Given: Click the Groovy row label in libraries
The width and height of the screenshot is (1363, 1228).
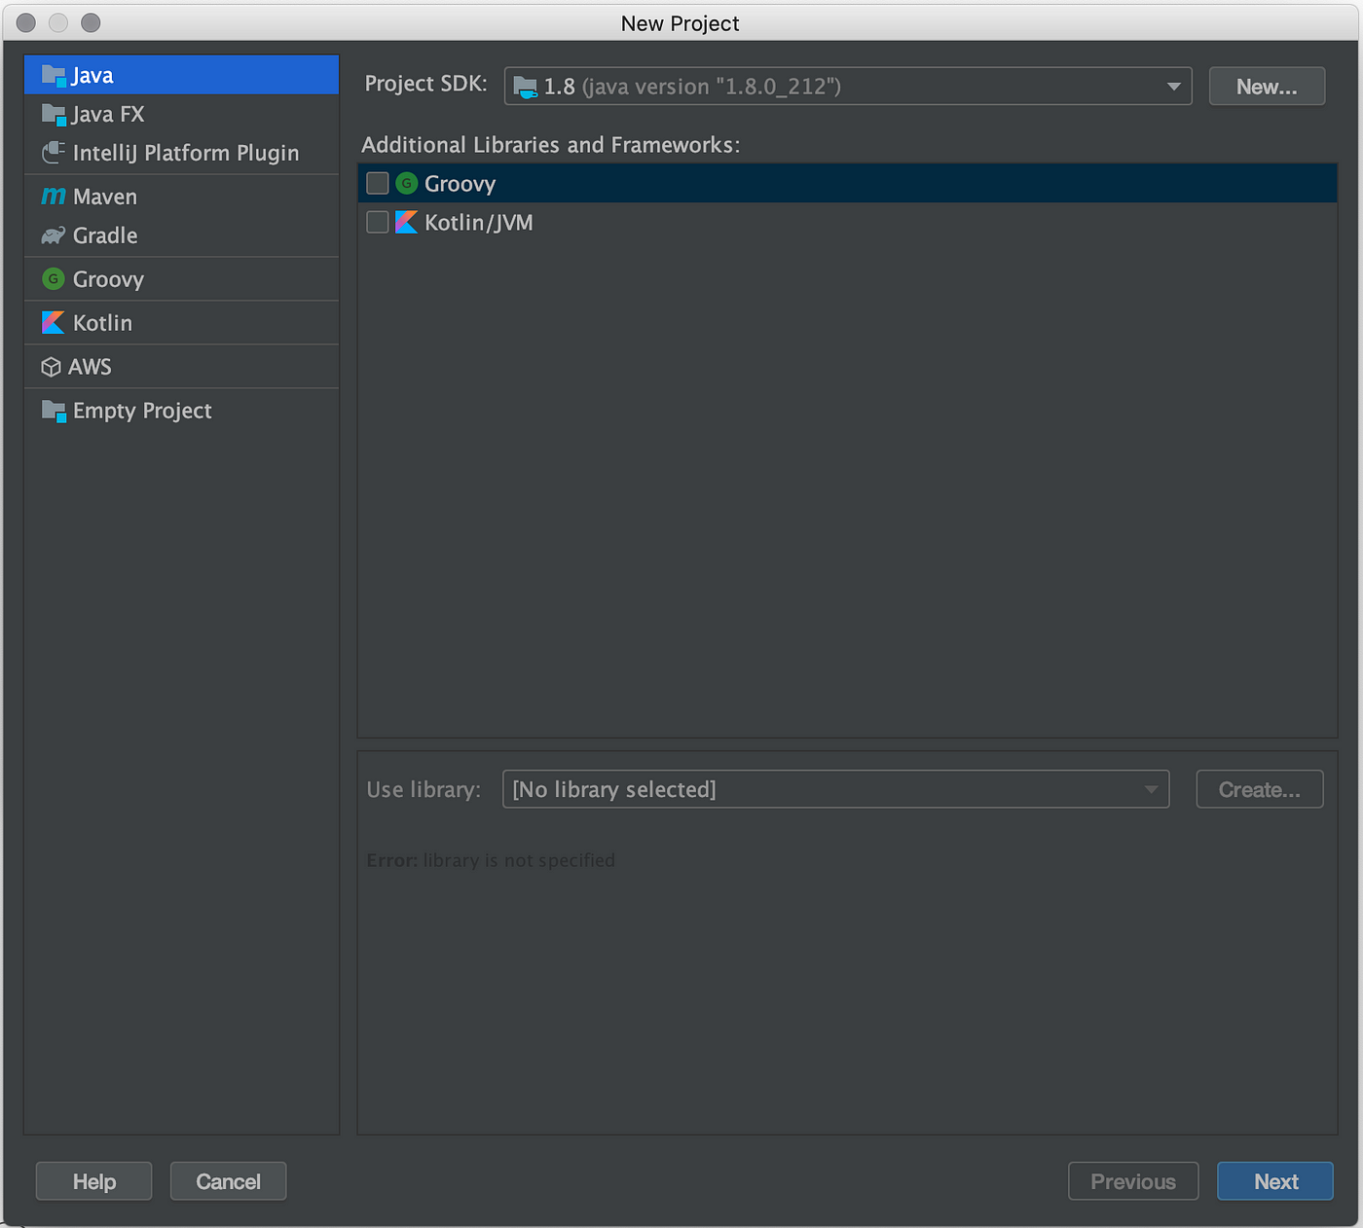Looking at the screenshot, I should click(x=460, y=184).
